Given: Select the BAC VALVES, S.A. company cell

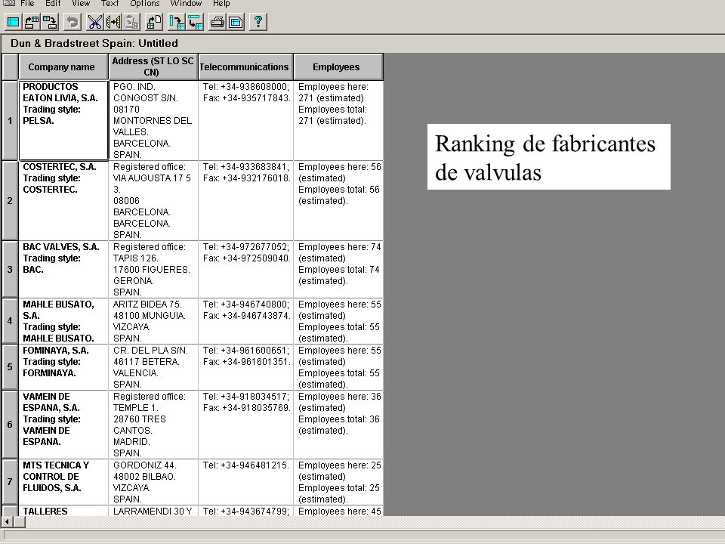Looking at the screenshot, I should click(x=63, y=269).
